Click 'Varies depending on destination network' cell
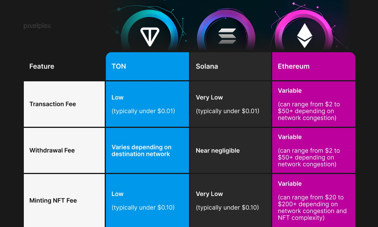378x227 pixels. coord(147,150)
